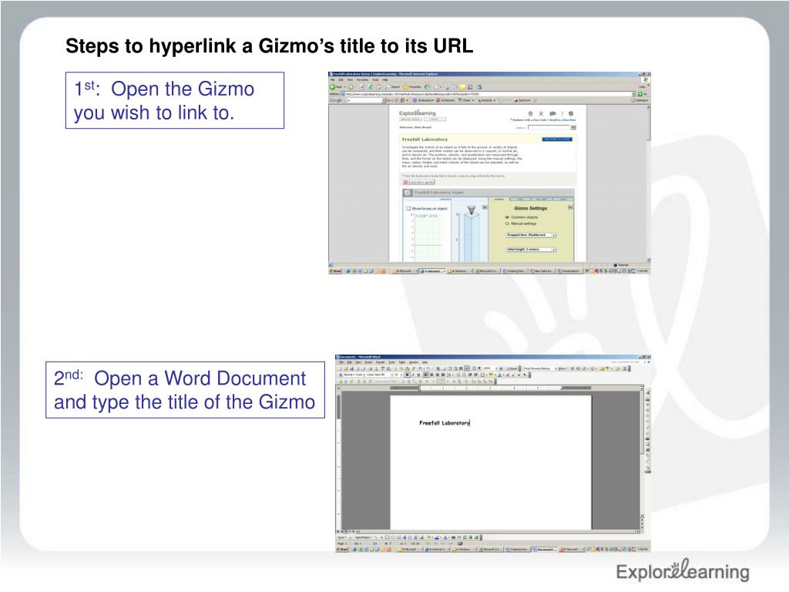Screen dimensions: 789x592
Task: Click the blue button beside the Freefall Laboratory title
Action: click(x=557, y=139)
